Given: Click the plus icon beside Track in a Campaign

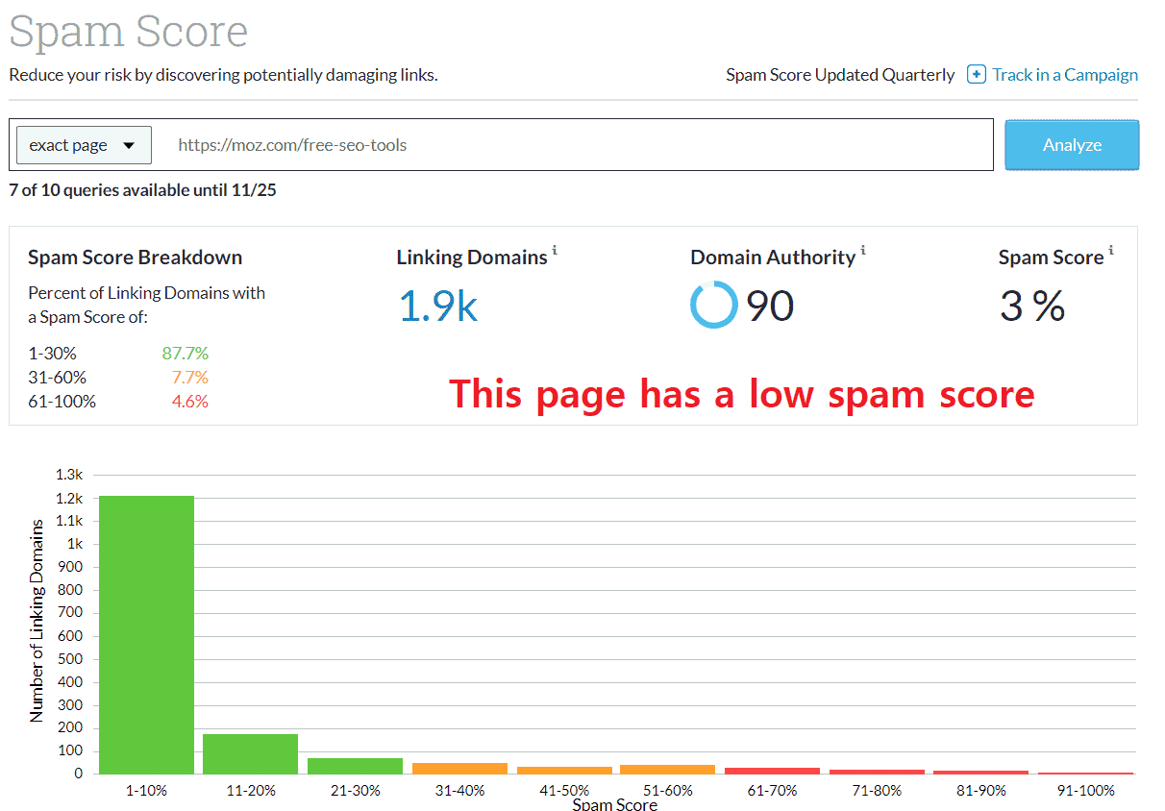Looking at the screenshot, I should [976, 74].
